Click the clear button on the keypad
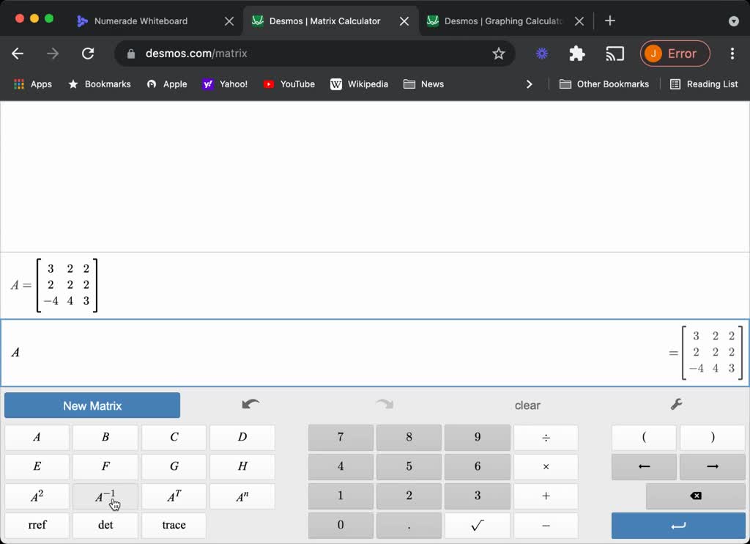750x544 pixels. click(527, 405)
